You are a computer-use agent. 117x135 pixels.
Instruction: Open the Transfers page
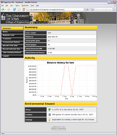[12, 39]
